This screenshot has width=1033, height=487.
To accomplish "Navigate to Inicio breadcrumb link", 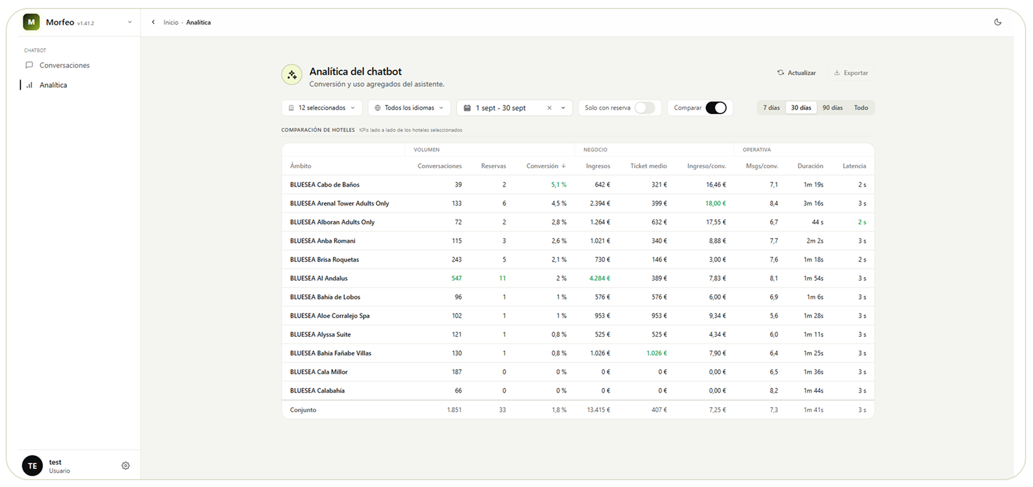I will [x=171, y=22].
